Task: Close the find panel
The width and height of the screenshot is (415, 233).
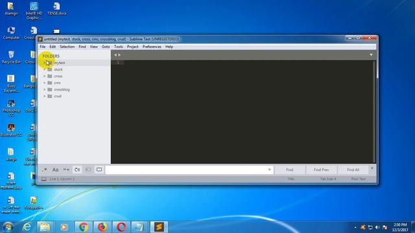Action: 372,168
